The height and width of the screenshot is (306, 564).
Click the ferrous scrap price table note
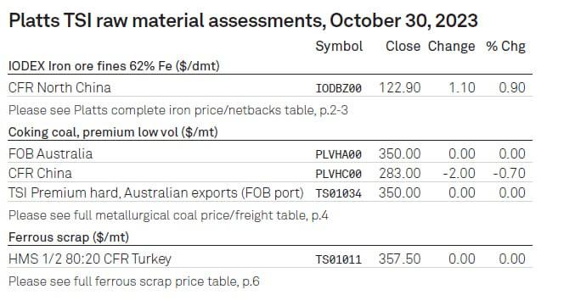(134, 281)
